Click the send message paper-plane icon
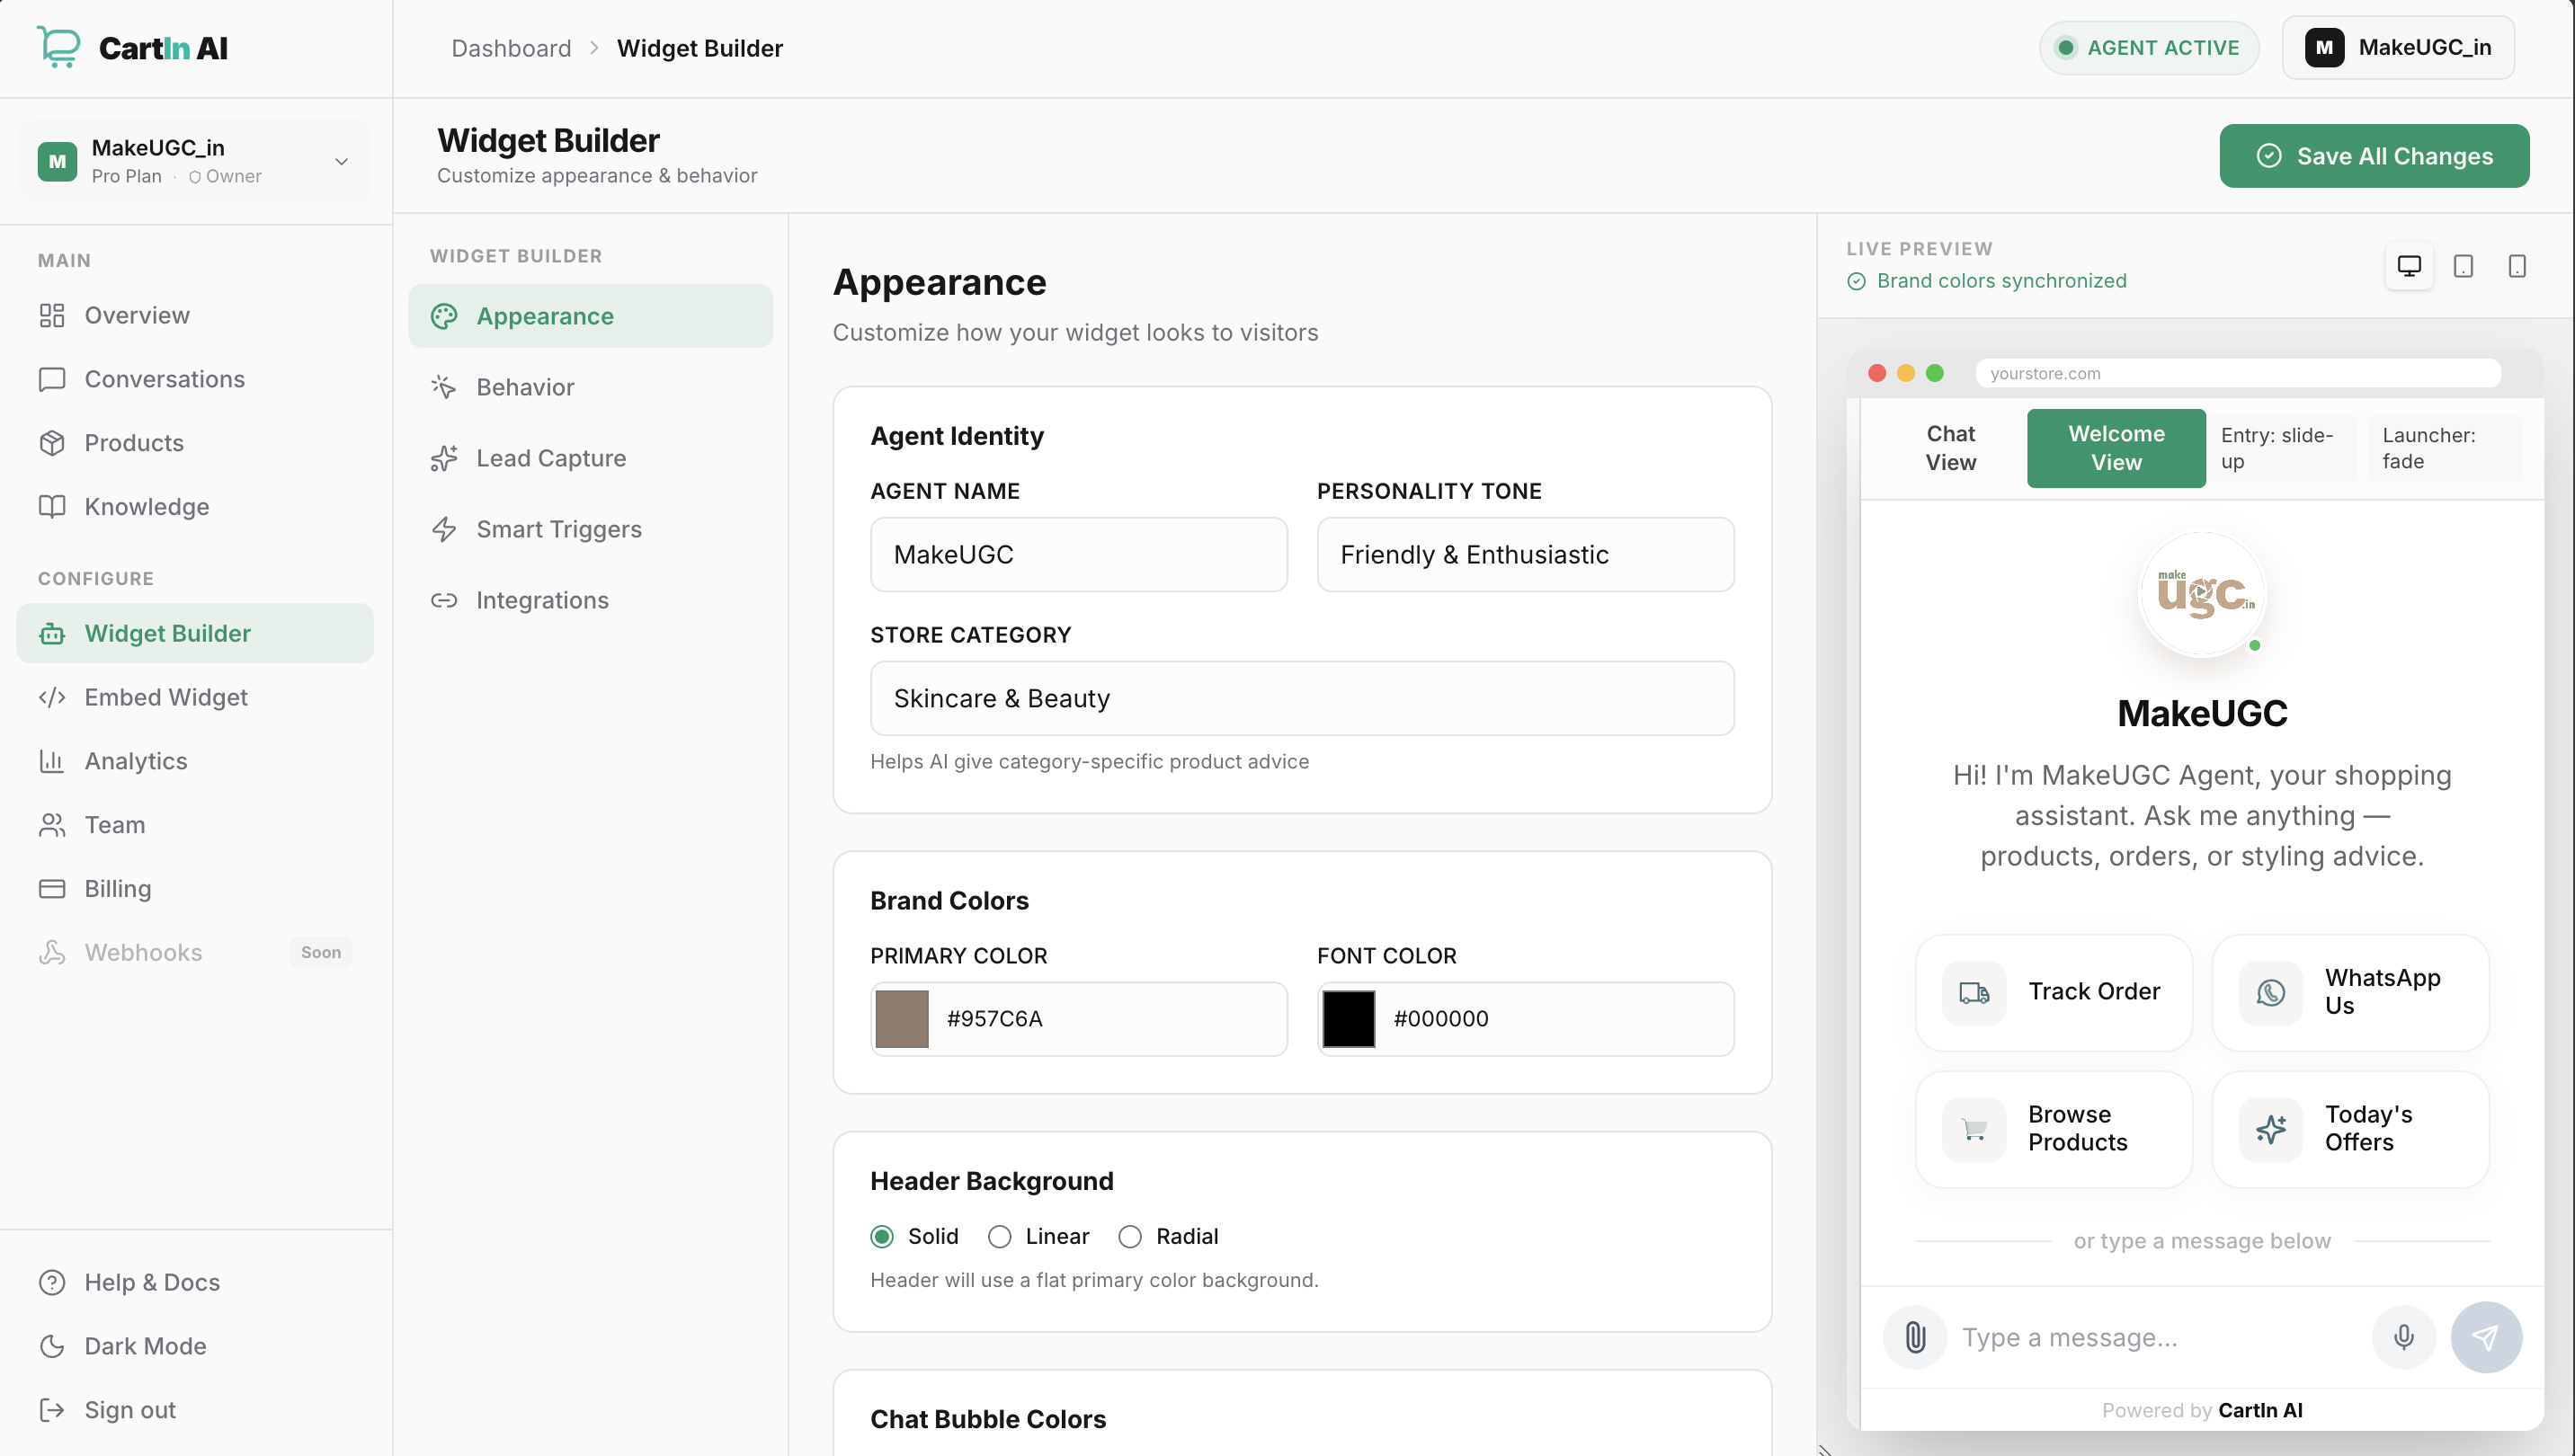Screen dimensions: 2575x1456 click(2486, 1337)
